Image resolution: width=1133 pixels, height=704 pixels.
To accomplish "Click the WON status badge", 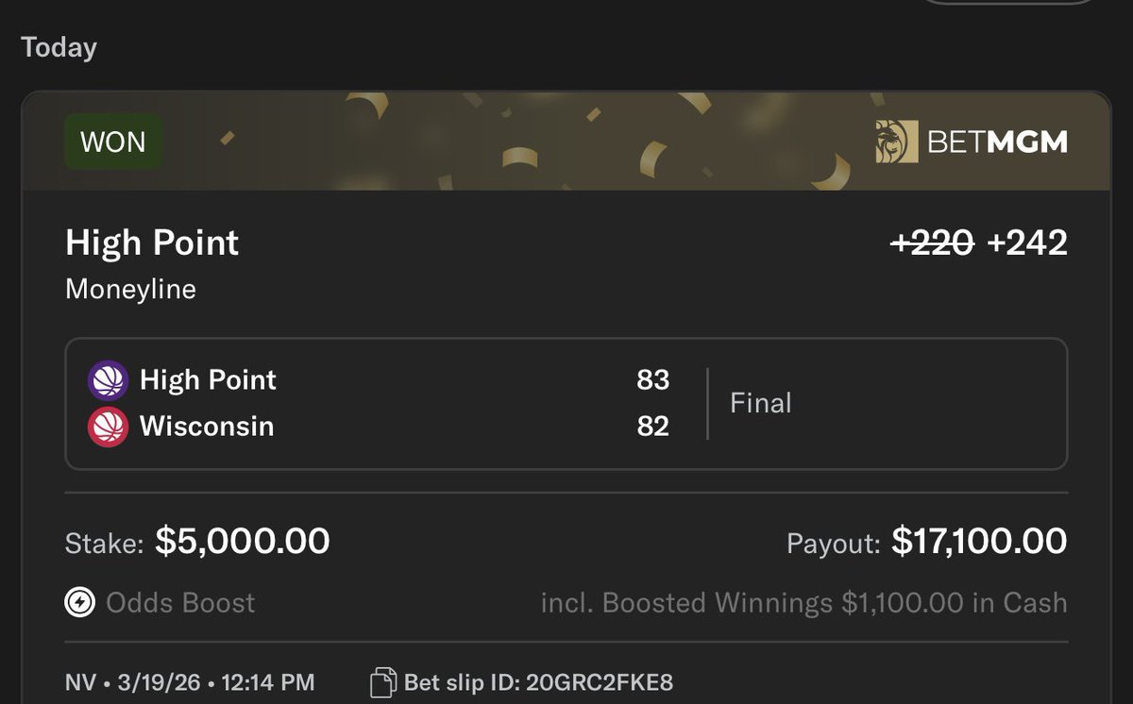I will tap(113, 142).
